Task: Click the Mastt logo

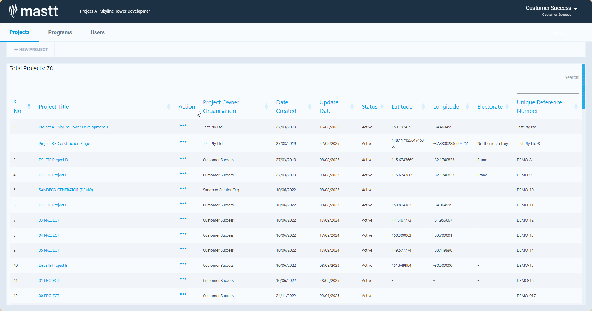Action: pos(33,11)
